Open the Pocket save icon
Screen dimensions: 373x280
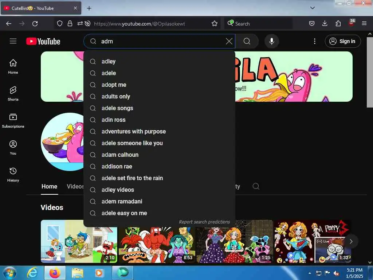(x=312, y=23)
